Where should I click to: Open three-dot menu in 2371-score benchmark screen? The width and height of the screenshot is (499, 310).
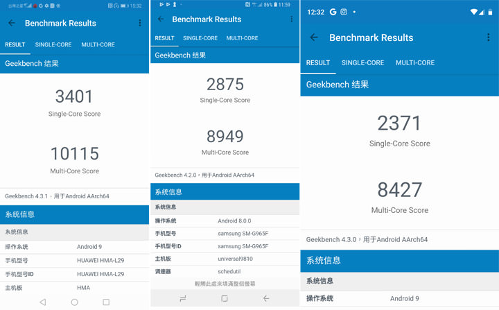(488, 37)
